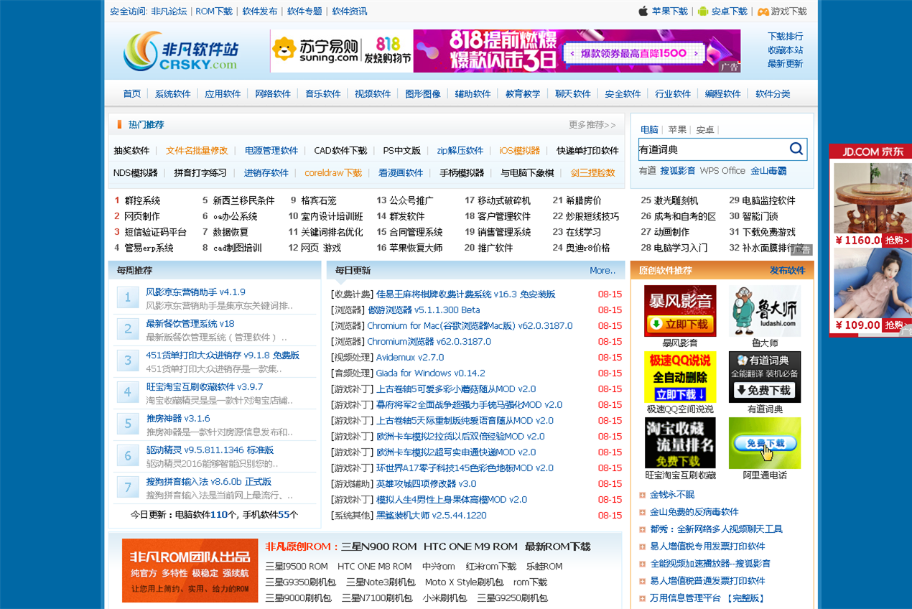Open the 鲁大师 software thumbnail

point(764,311)
